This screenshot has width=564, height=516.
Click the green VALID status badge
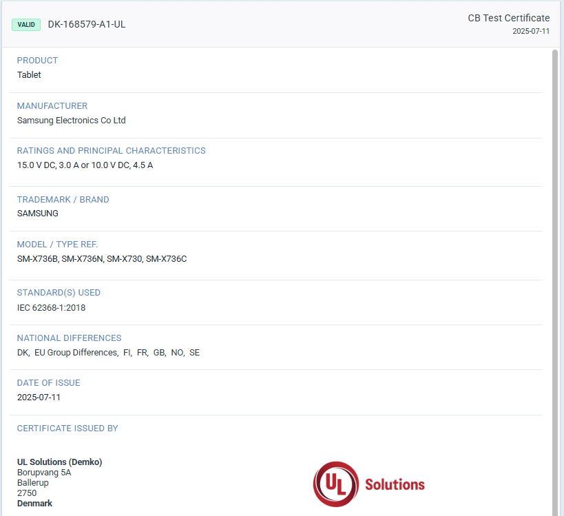click(x=27, y=25)
